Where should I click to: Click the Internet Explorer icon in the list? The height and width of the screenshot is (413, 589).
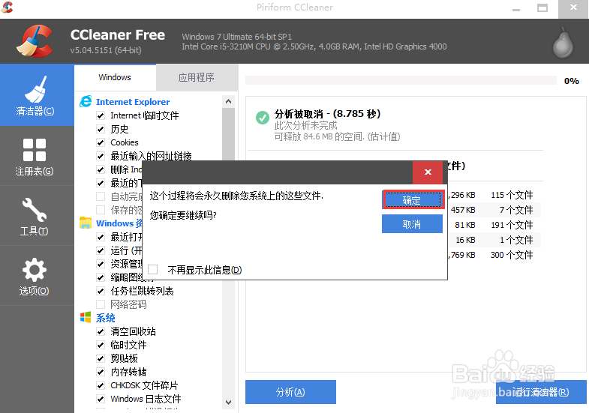pyautogui.click(x=86, y=101)
